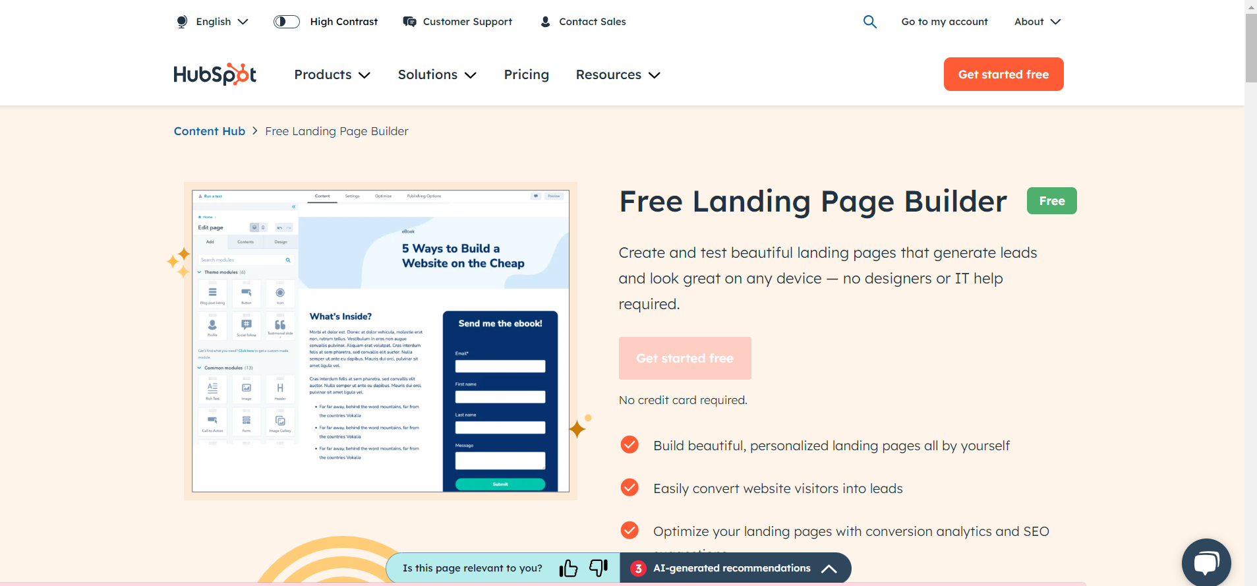This screenshot has height=586, width=1257.
Task: Click 'Build beautiful, personalized landing pages' text
Action: coord(831,446)
